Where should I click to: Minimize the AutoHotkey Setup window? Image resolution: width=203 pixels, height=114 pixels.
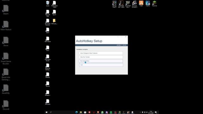tap(118, 37)
